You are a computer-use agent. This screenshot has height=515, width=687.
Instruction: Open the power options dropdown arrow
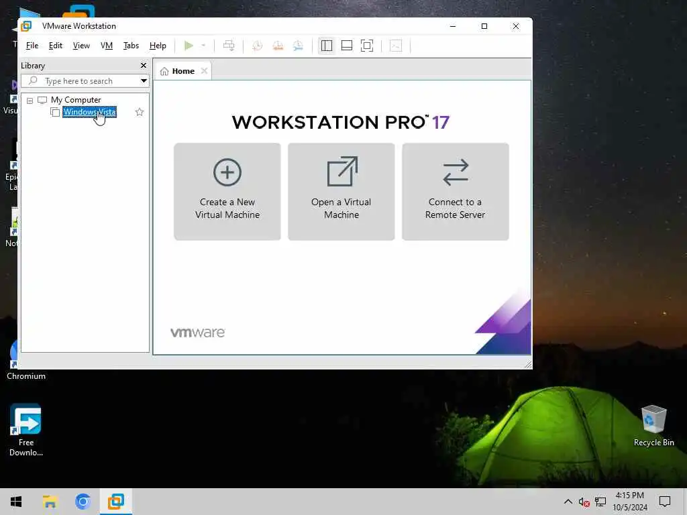tap(203, 46)
